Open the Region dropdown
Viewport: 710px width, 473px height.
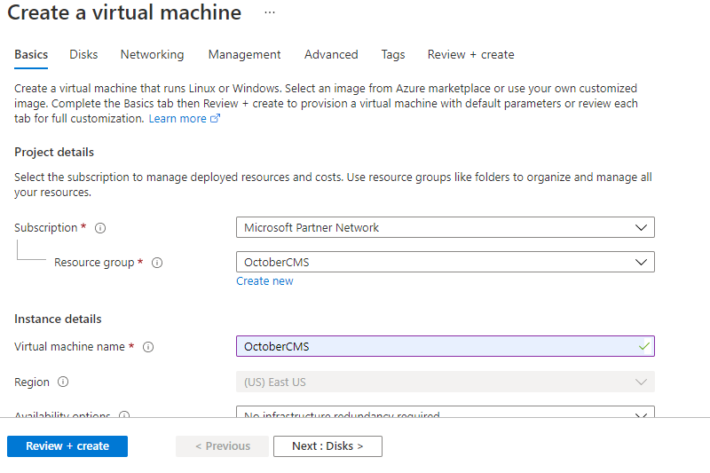tap(445, 382)
